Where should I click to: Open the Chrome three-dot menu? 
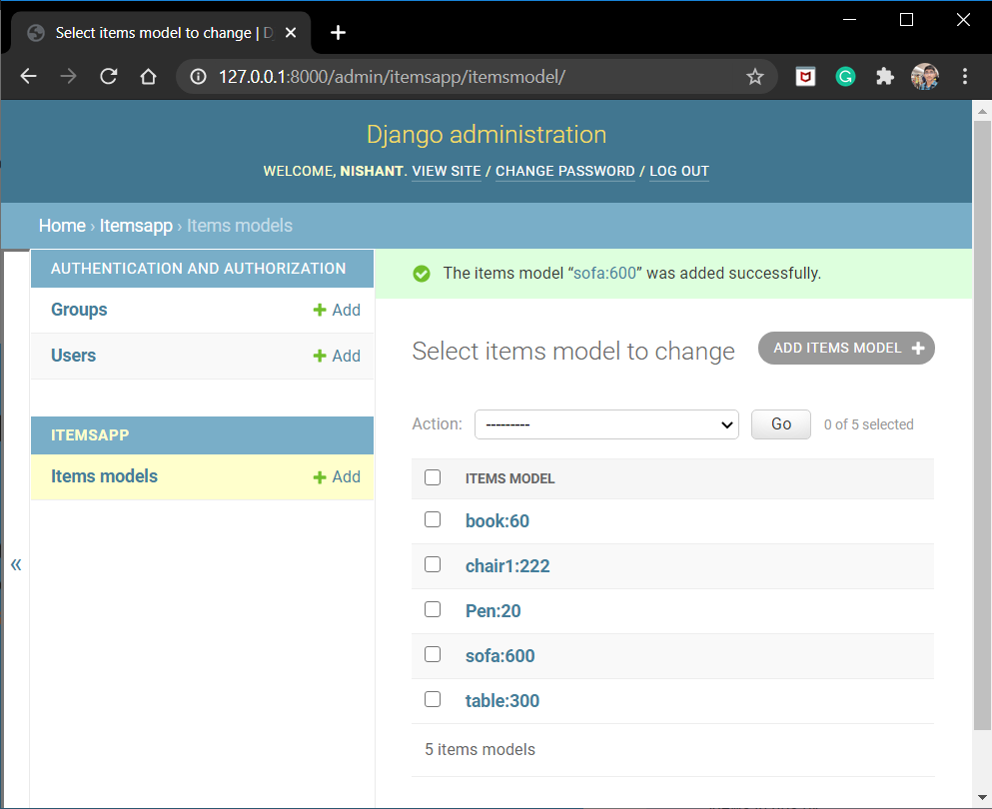pyautogui.click(x=965, y=77)
